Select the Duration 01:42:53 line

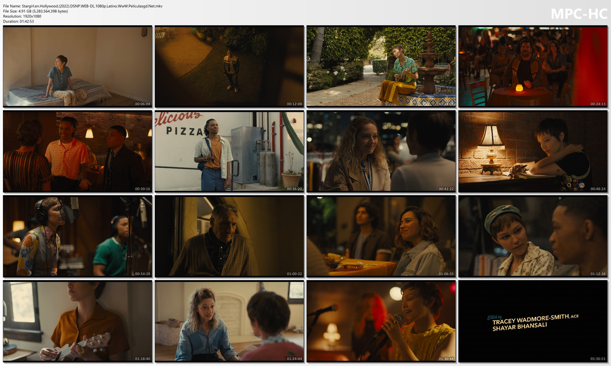(18, 21)
